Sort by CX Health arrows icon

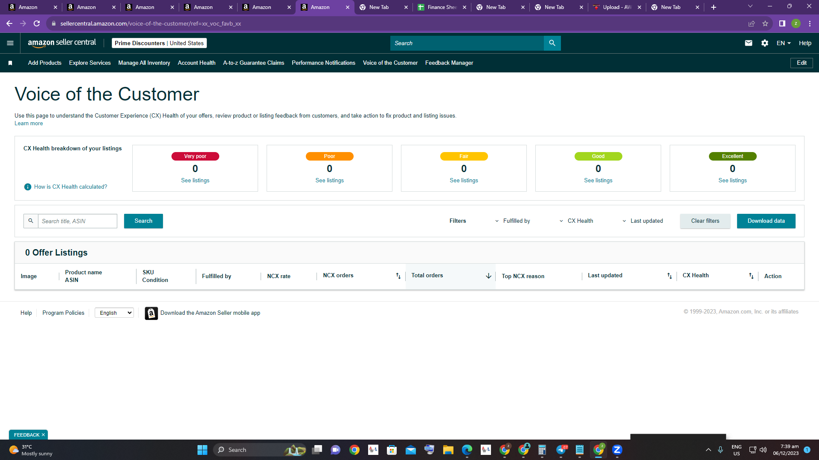751,276
